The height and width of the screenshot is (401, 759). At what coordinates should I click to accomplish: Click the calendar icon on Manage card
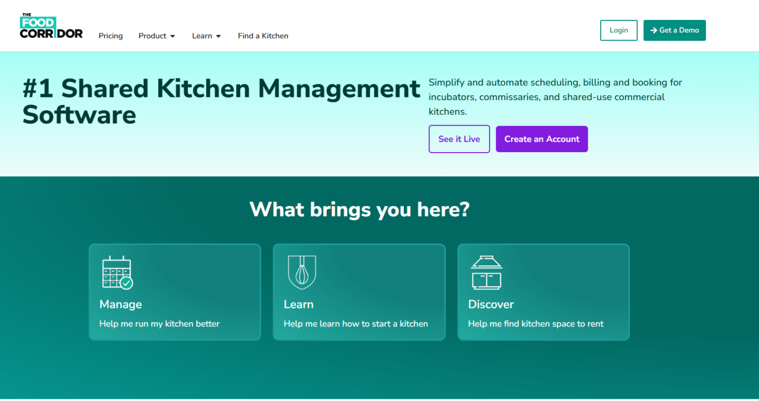coord(118,272)
